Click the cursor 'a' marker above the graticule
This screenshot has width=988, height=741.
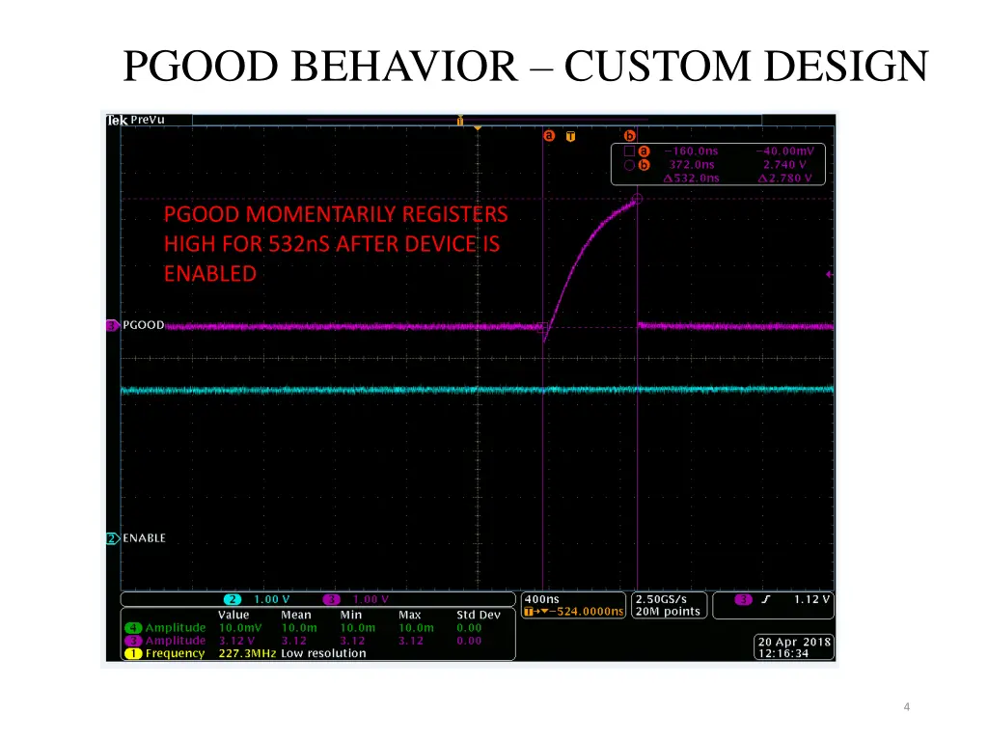pos(549,136)
